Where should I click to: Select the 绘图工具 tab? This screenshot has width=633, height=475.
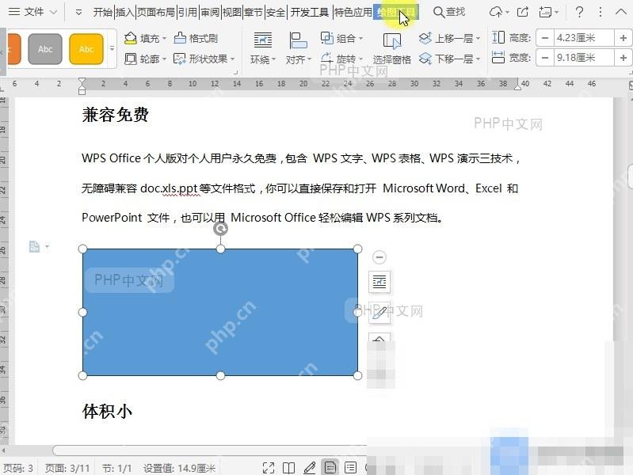coord(396,13)
